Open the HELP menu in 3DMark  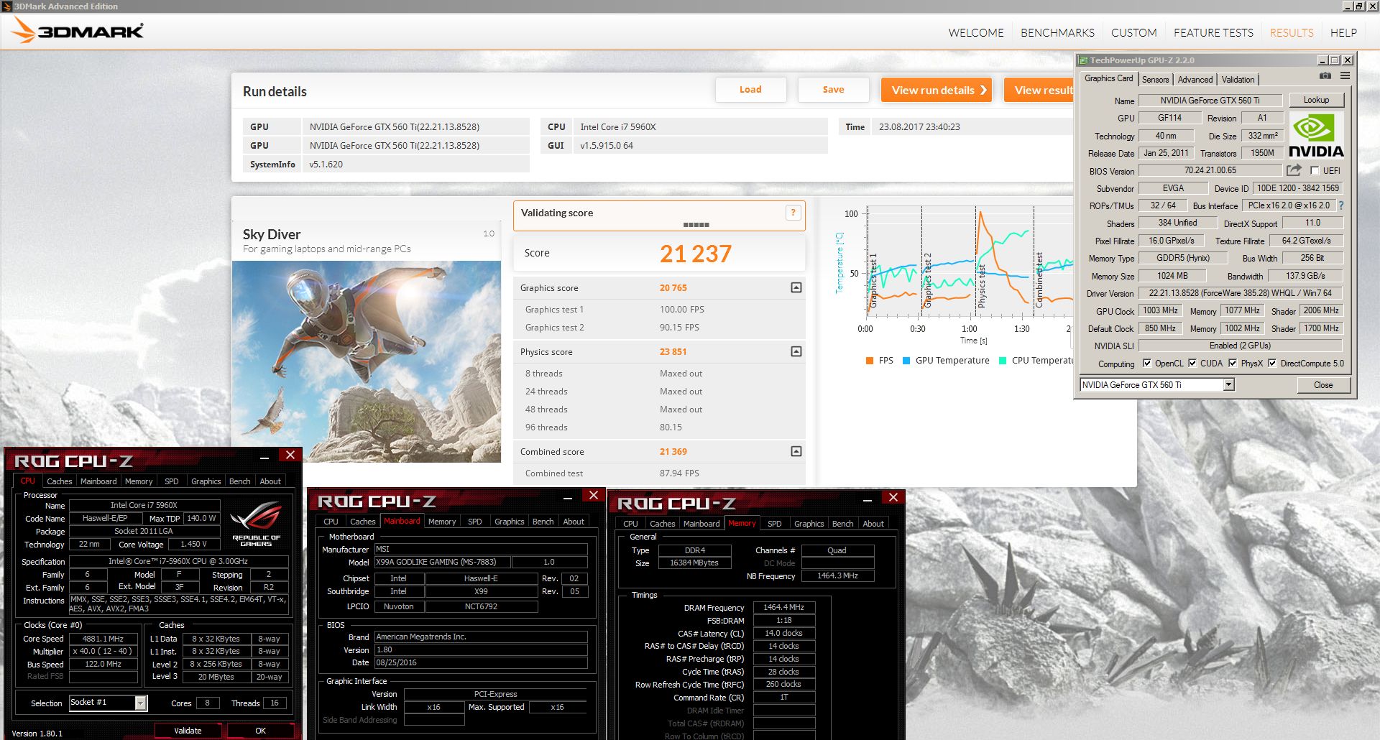pyautogui.click(x=1343, y=33)
